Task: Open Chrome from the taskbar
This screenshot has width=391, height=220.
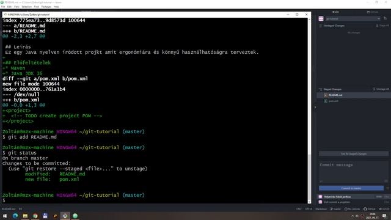Action: [x=35, y=216]
